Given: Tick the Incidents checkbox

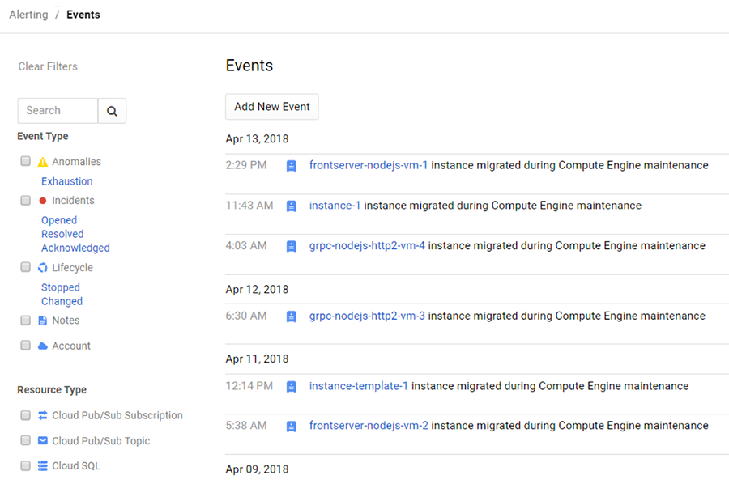Looking at the screenshot, I should [26, 200].
